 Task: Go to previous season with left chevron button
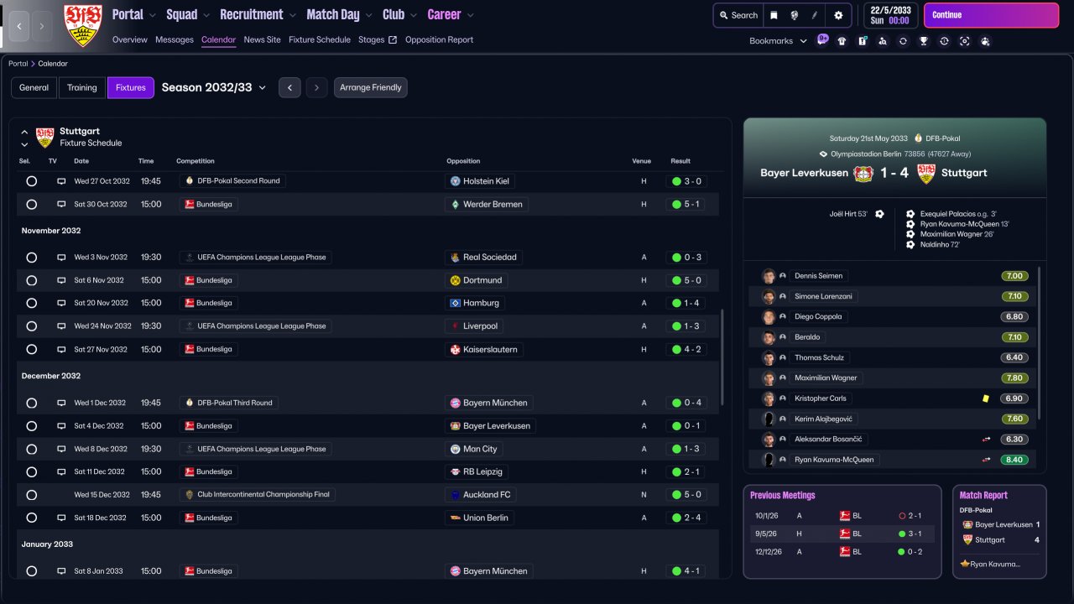[x=289, y=87]
